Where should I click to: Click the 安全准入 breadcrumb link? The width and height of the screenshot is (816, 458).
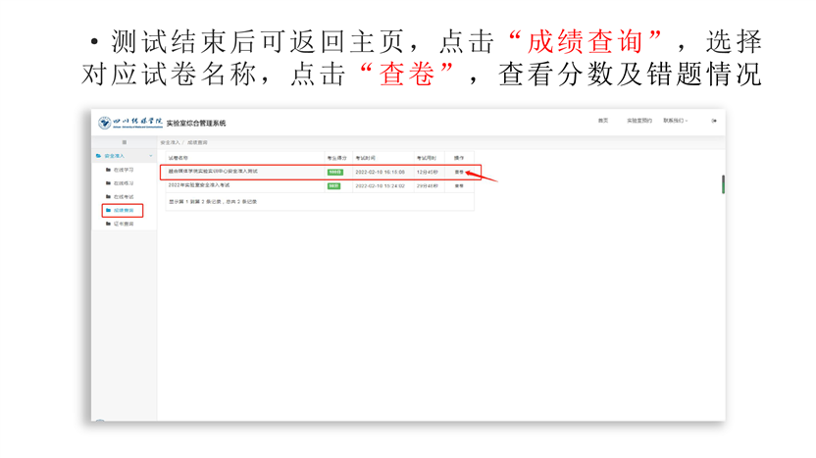click(x=171, y=143)
